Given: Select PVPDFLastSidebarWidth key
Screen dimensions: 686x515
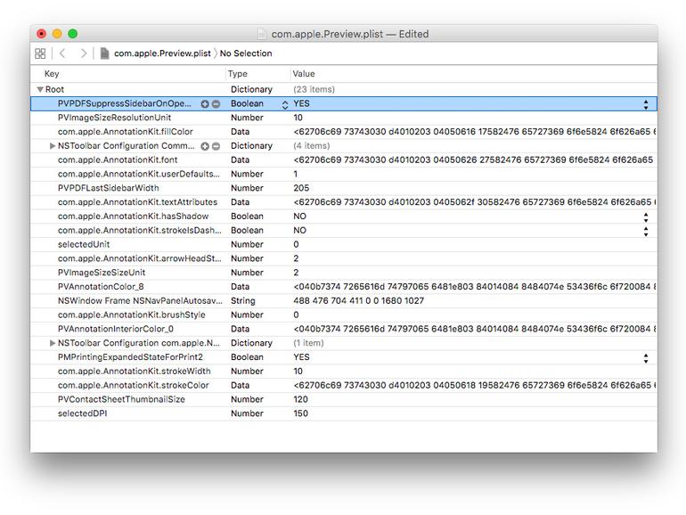Looking at the screenshot, I should [109, 188].
